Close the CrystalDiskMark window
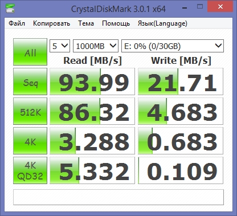The height and width of the screenshot is (216, 237). click(x=220, y=7)
